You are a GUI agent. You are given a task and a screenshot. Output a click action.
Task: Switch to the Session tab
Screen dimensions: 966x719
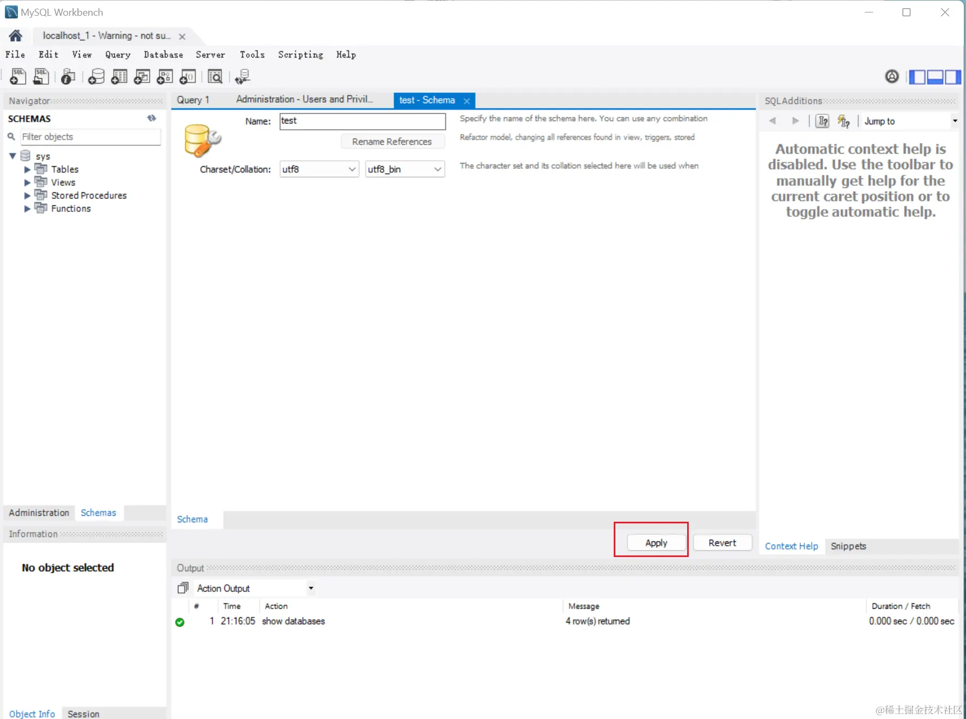pos(83,714)
